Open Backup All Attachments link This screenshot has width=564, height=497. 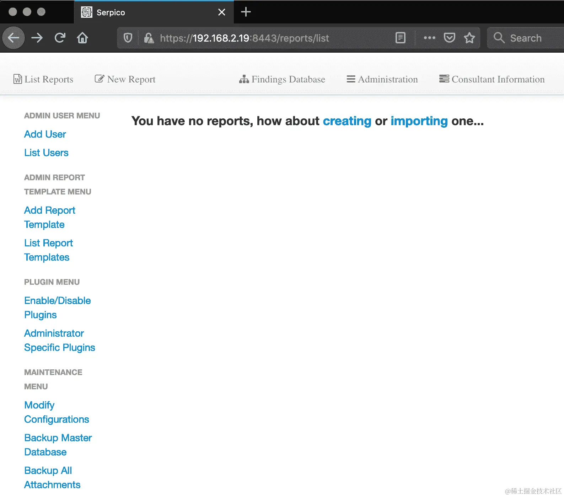pyautogui.click(x=52, y=477)
